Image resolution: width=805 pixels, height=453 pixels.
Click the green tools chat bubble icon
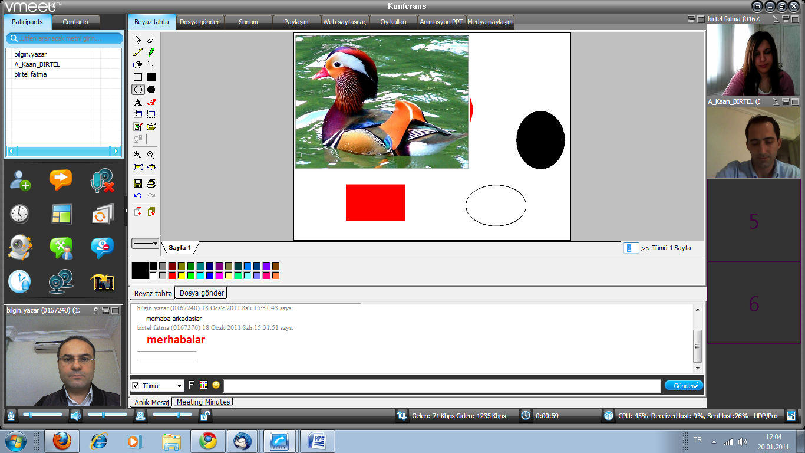click(61, 248)
